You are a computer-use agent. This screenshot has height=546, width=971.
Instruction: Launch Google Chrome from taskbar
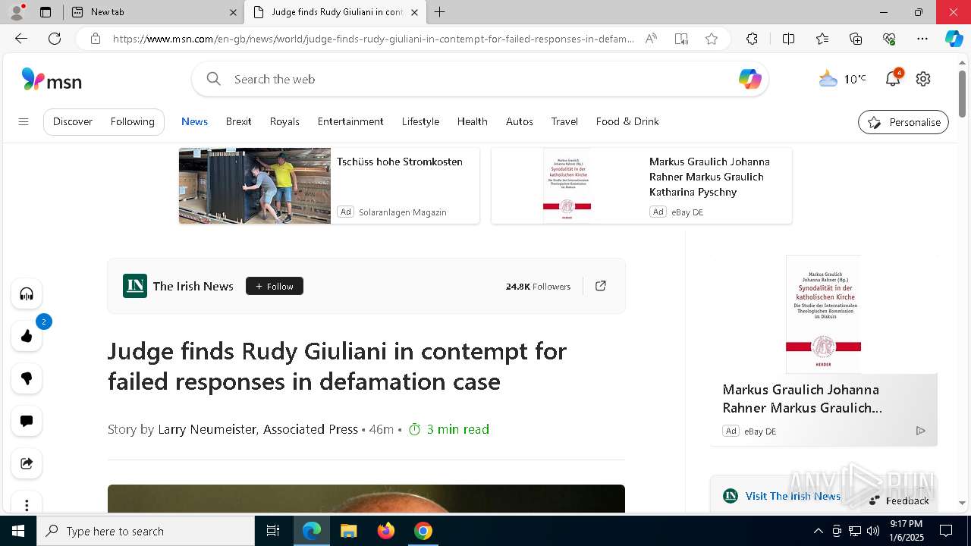(x=423, y=531)
